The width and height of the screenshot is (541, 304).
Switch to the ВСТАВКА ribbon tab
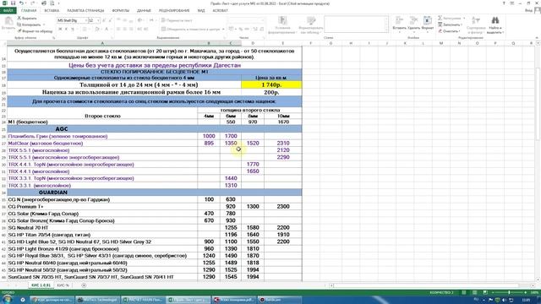[x=52, y=11]
